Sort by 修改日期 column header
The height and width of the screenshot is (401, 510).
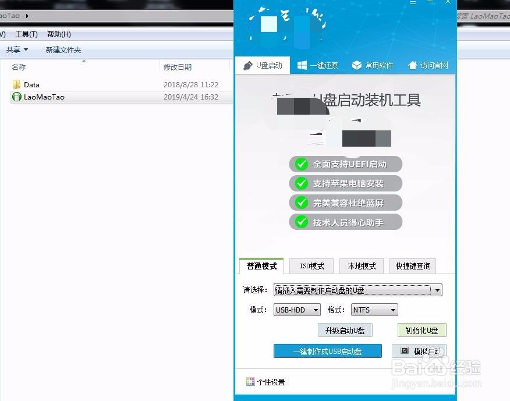pos(177,68)
